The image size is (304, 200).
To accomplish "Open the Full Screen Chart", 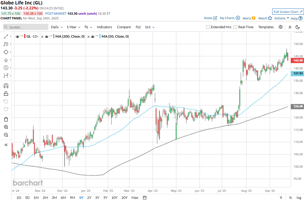I will coord(288,12).
